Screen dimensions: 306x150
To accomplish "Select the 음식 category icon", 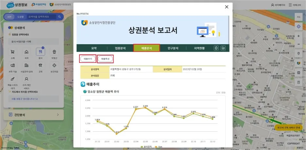I will 41,52.
